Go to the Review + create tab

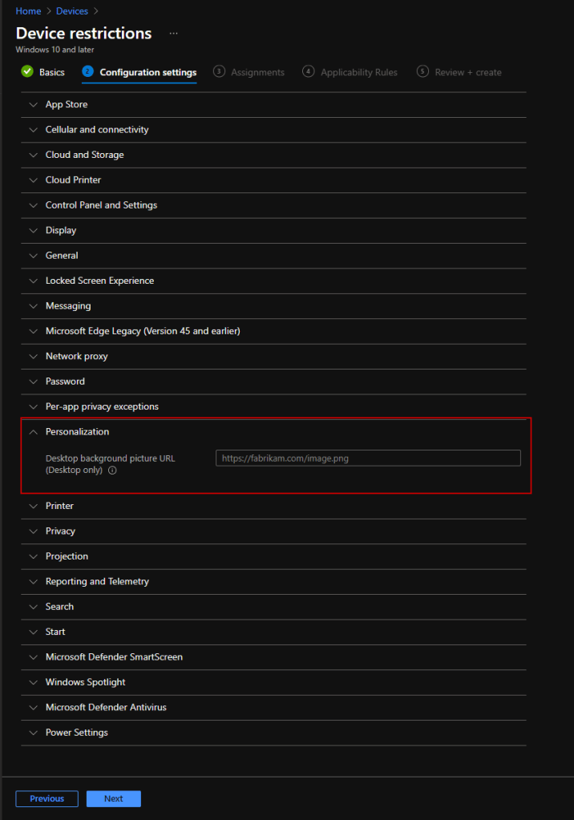tap(467, 73)
